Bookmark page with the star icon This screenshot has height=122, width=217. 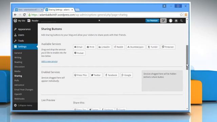181,15
